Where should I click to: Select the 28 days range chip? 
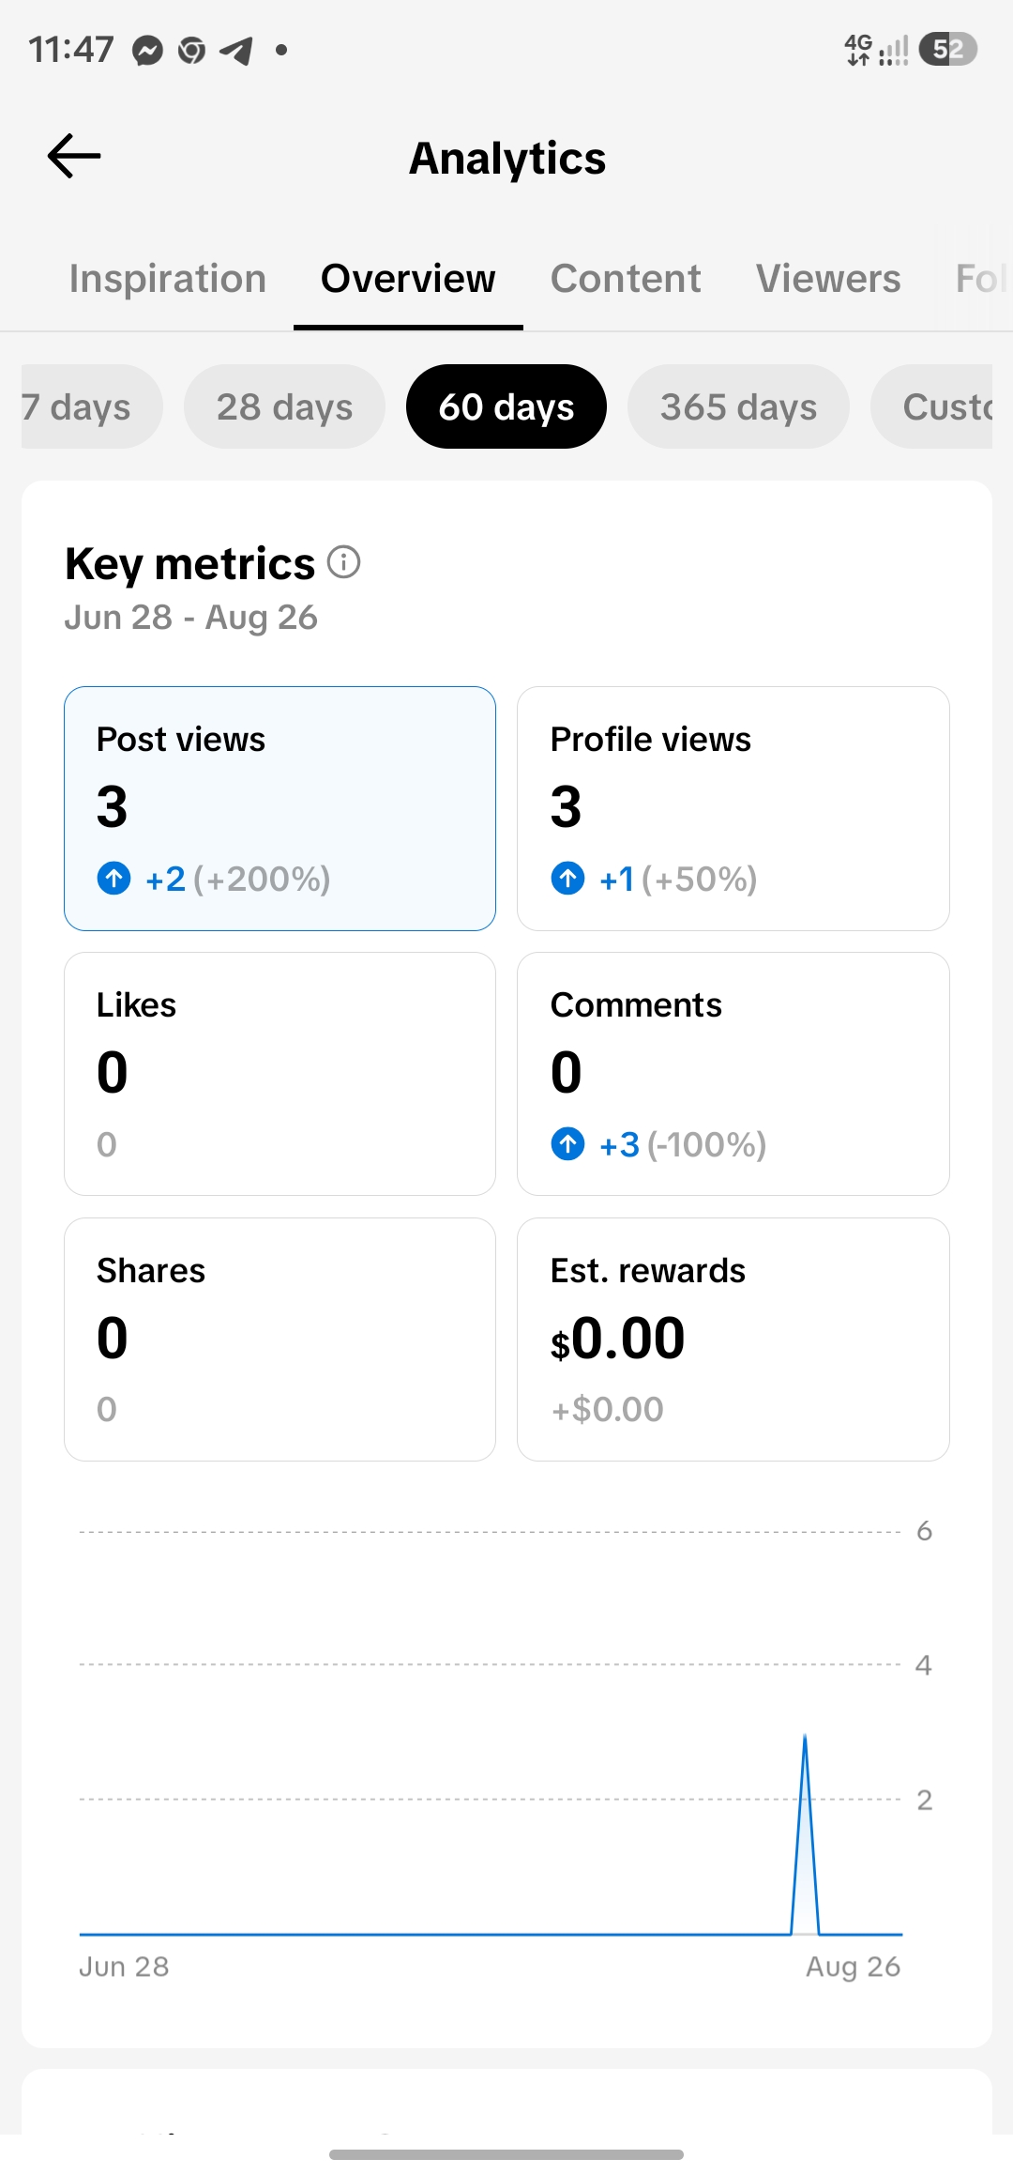(x=285, y=406)
